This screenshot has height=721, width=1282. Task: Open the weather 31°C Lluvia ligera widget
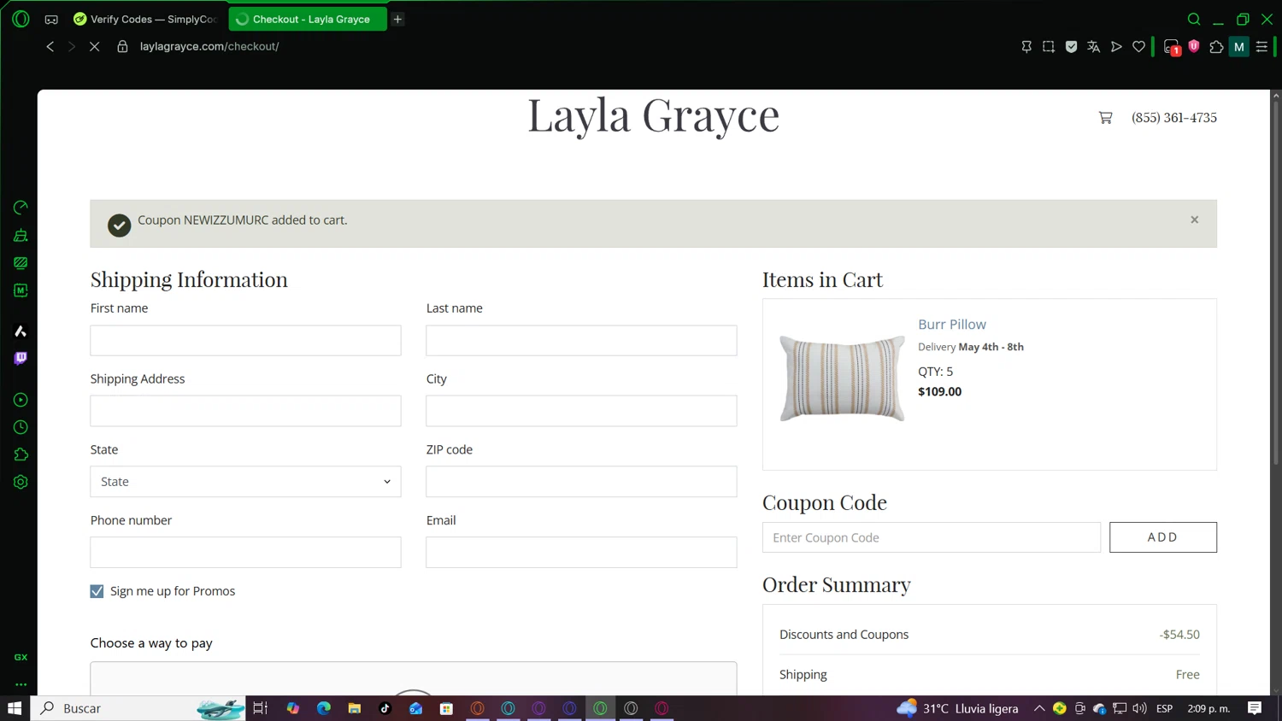(x=957, y=708)
